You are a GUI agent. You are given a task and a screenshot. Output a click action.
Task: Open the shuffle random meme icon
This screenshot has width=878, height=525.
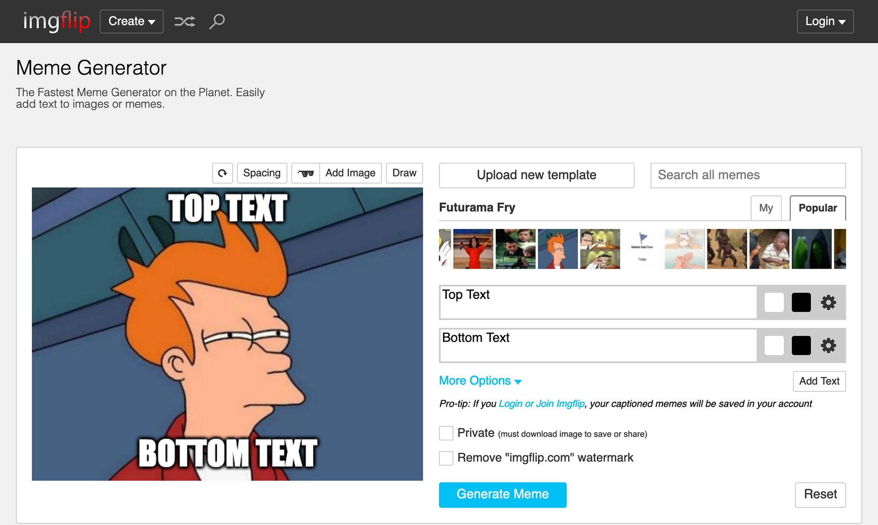(x=185, y=21)
